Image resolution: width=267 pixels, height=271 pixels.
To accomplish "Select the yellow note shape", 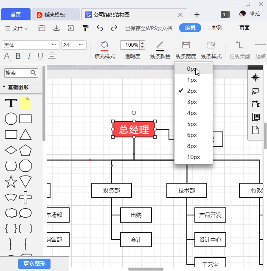I will click(25, 103).
